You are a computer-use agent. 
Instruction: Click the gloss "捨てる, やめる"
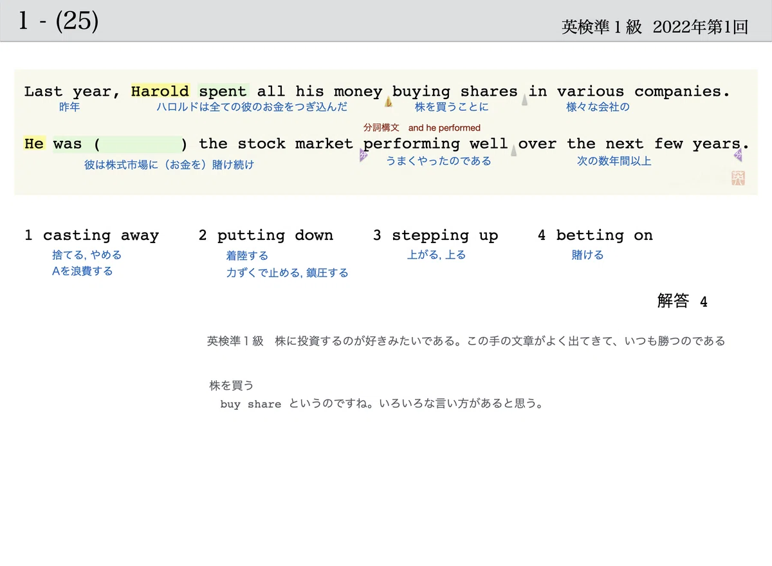(87, 255)
